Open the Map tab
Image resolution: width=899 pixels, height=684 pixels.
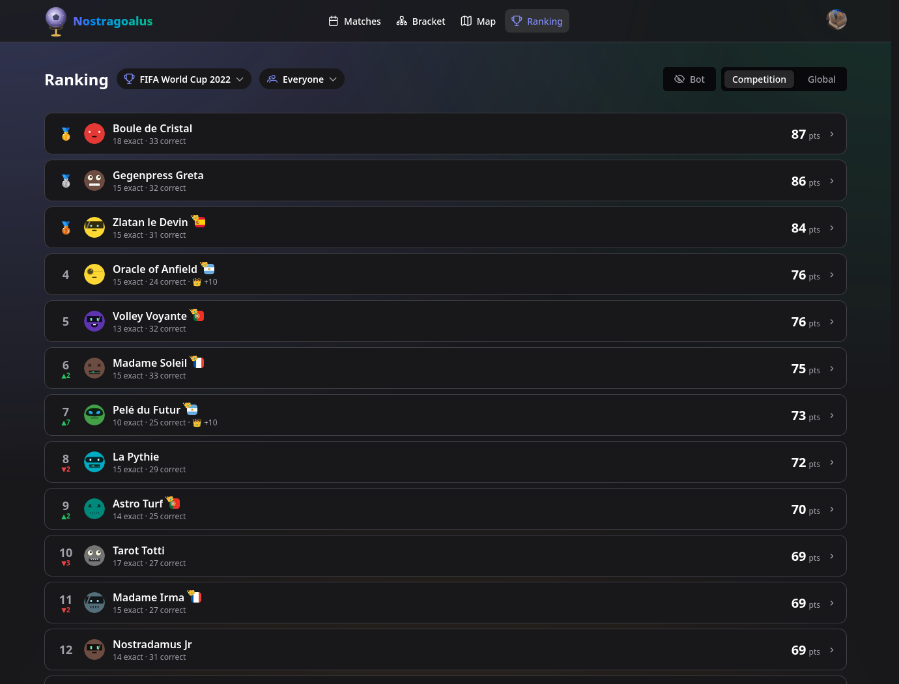pos(478,21)
